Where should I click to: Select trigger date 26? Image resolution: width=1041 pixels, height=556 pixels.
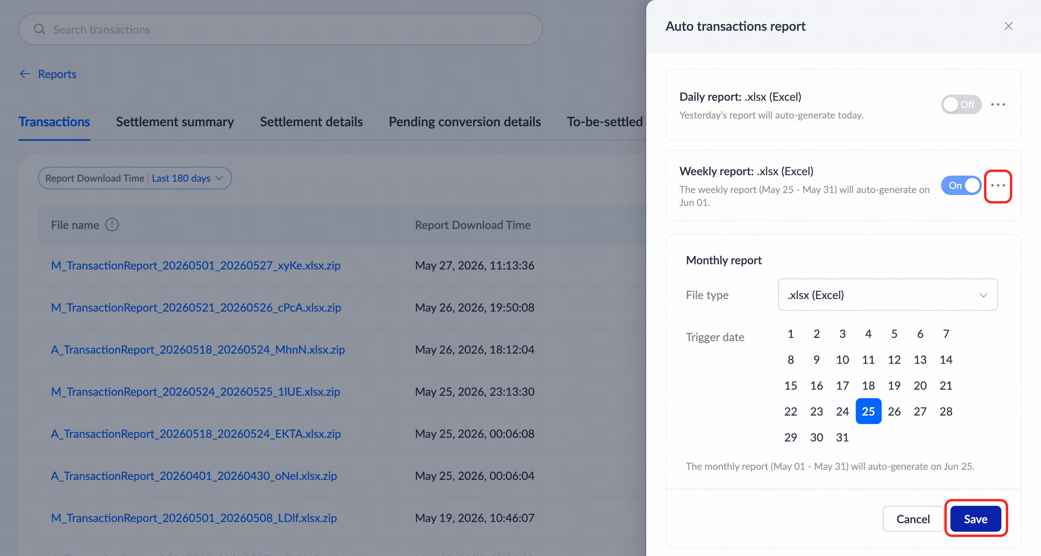pos(894,412)
